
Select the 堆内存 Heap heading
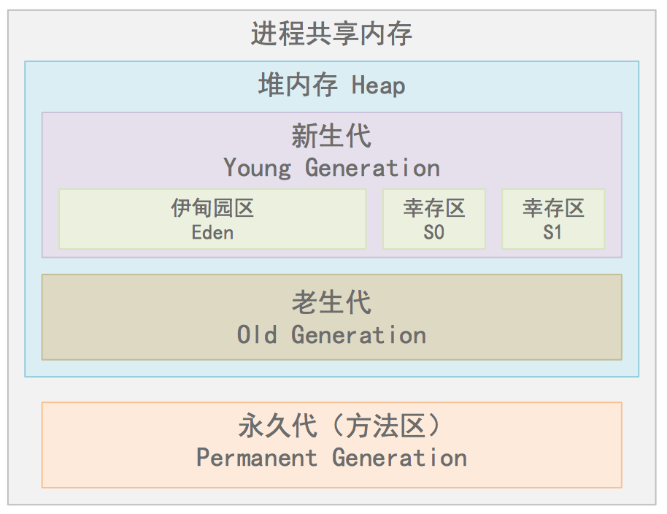coord(332,85)
